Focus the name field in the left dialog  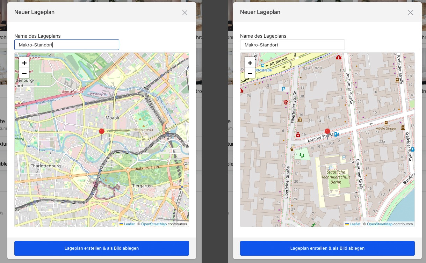click(67, 45)
